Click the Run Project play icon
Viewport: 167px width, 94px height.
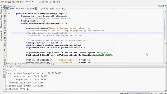coord(51,2)
